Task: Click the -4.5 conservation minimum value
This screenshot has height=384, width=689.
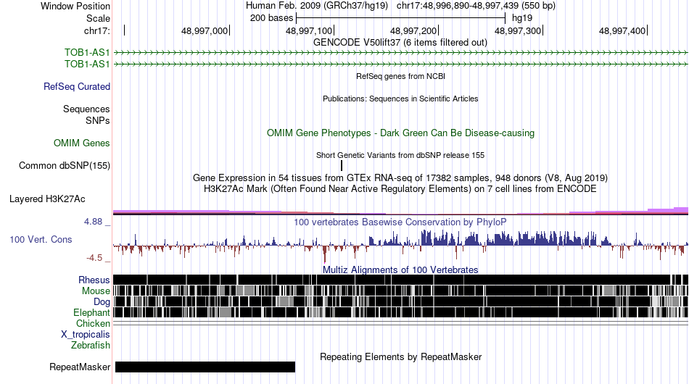Action: [94, 258]
